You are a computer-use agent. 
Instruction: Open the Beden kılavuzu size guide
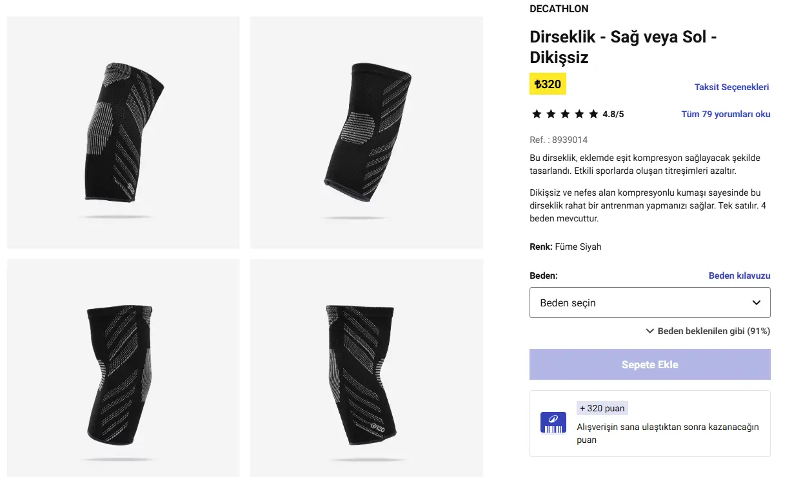[739, 276]
